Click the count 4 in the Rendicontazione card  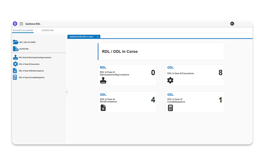click(153, 100)
